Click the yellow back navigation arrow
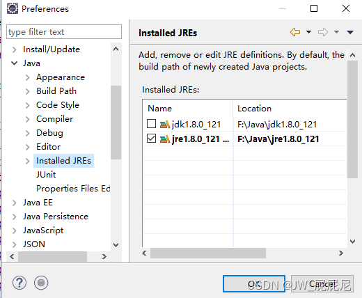The width and height of the screenshot is (362, 298). [295, 32]
